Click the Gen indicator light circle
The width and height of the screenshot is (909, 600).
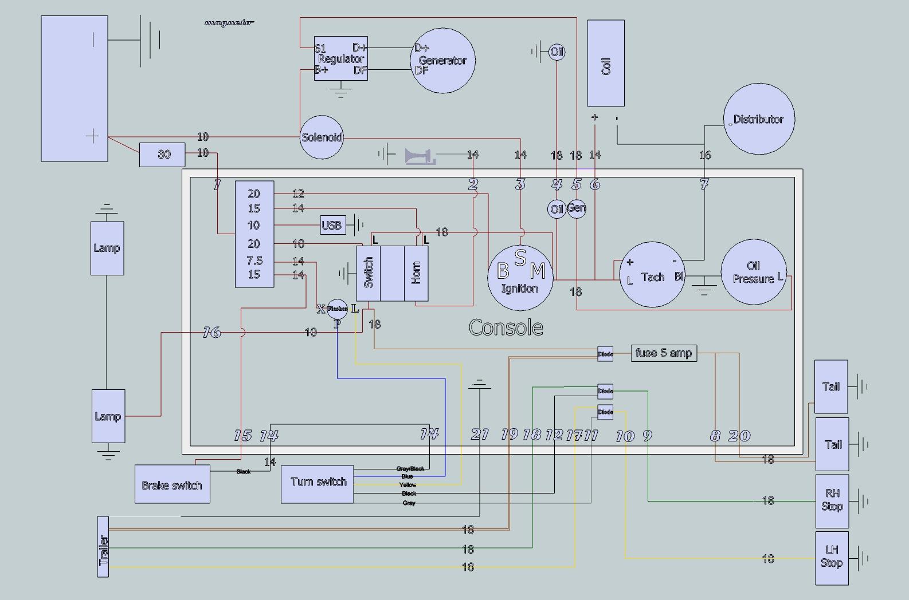(576, 208)
